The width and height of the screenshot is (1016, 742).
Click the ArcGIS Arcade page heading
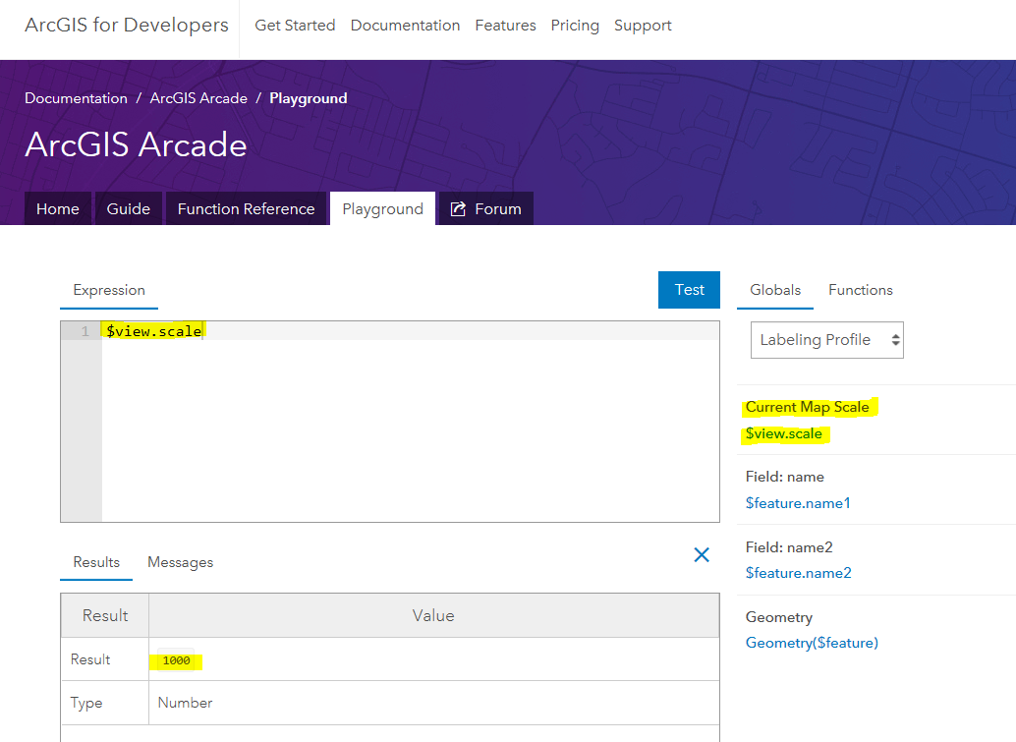(136, 144)
